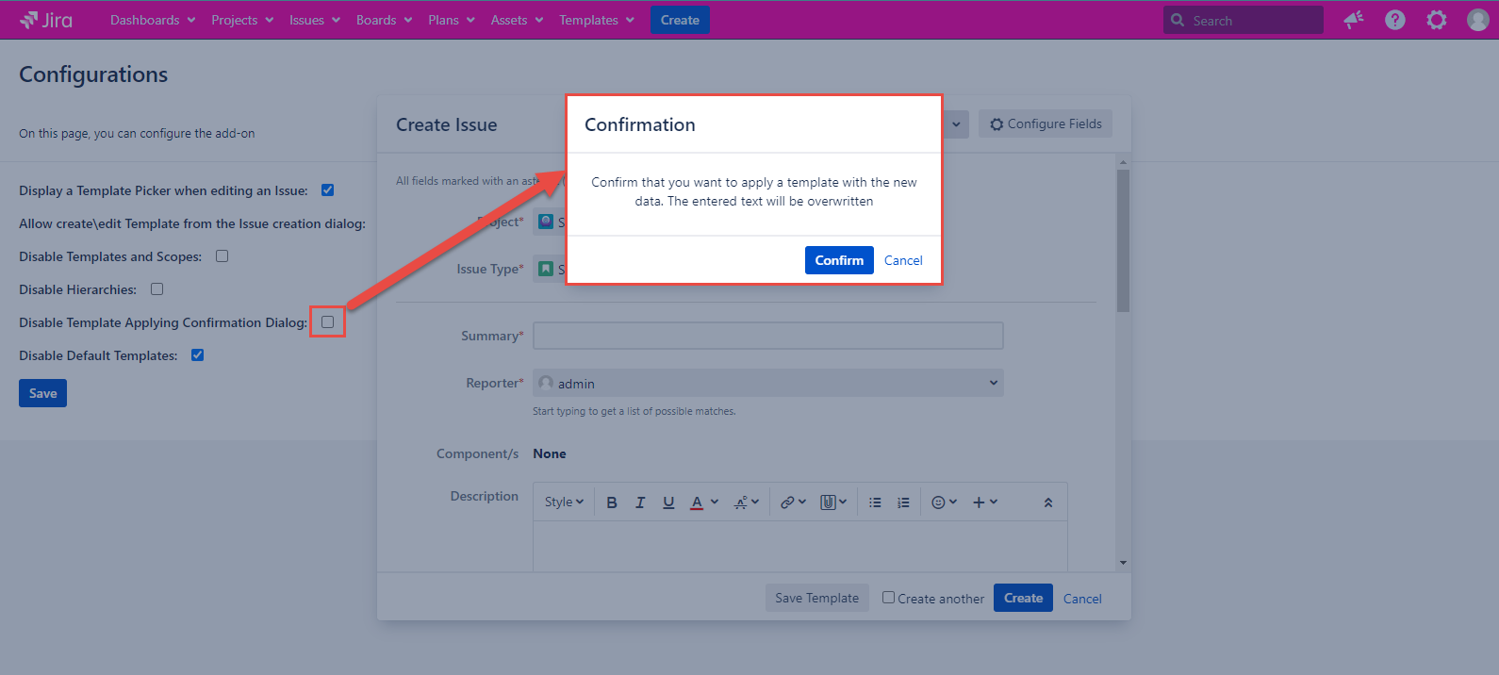Apply underline in the description toolbar
The image size is (1499, 675).
668,502
